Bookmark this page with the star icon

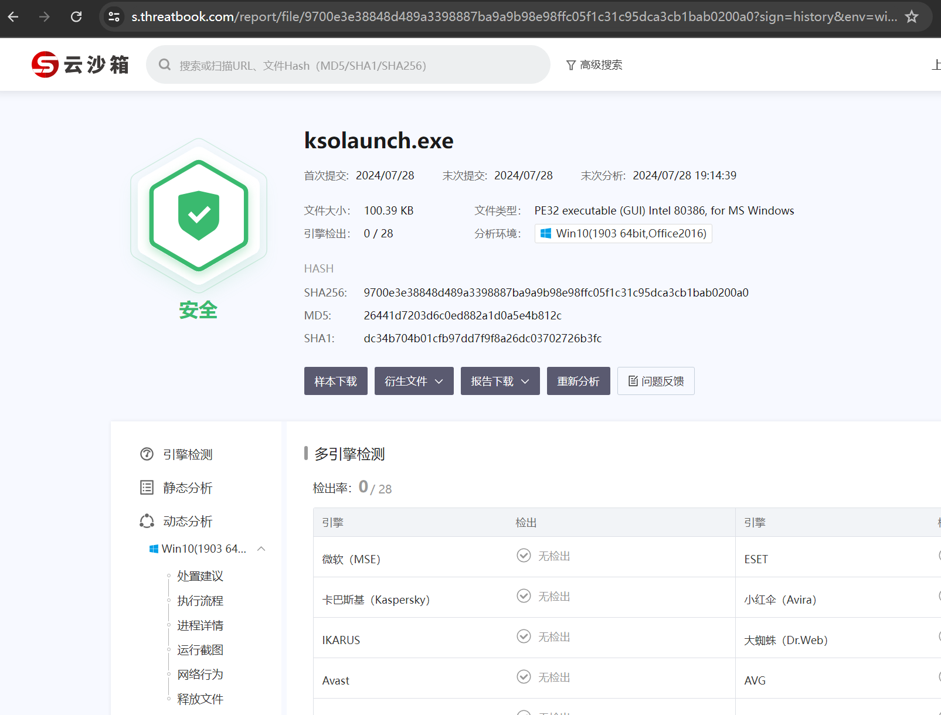coord(912,17)
